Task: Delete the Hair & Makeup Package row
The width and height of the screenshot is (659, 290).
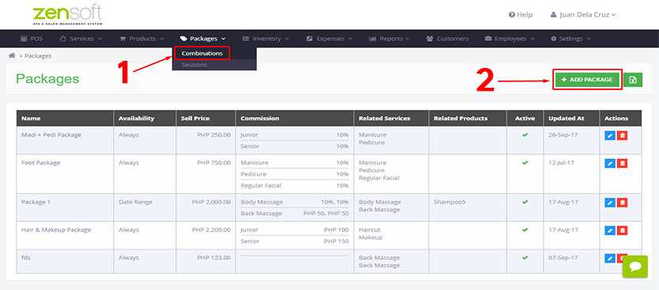Action: [623, 230]
